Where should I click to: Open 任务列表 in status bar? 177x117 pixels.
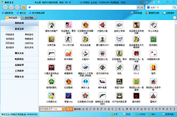click(168, 114)
